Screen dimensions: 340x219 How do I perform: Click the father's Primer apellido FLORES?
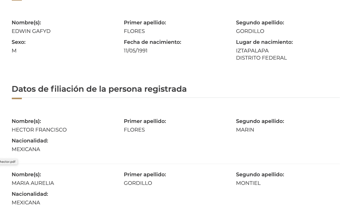click(134, 130)
